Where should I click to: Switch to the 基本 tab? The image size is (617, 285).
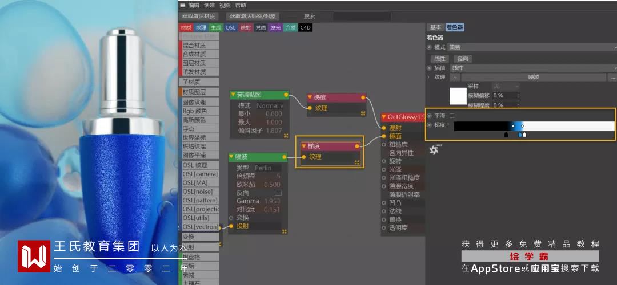[435, 27]
